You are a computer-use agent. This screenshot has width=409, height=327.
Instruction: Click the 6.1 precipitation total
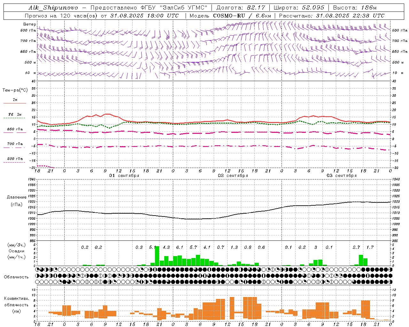coord(180,247)
